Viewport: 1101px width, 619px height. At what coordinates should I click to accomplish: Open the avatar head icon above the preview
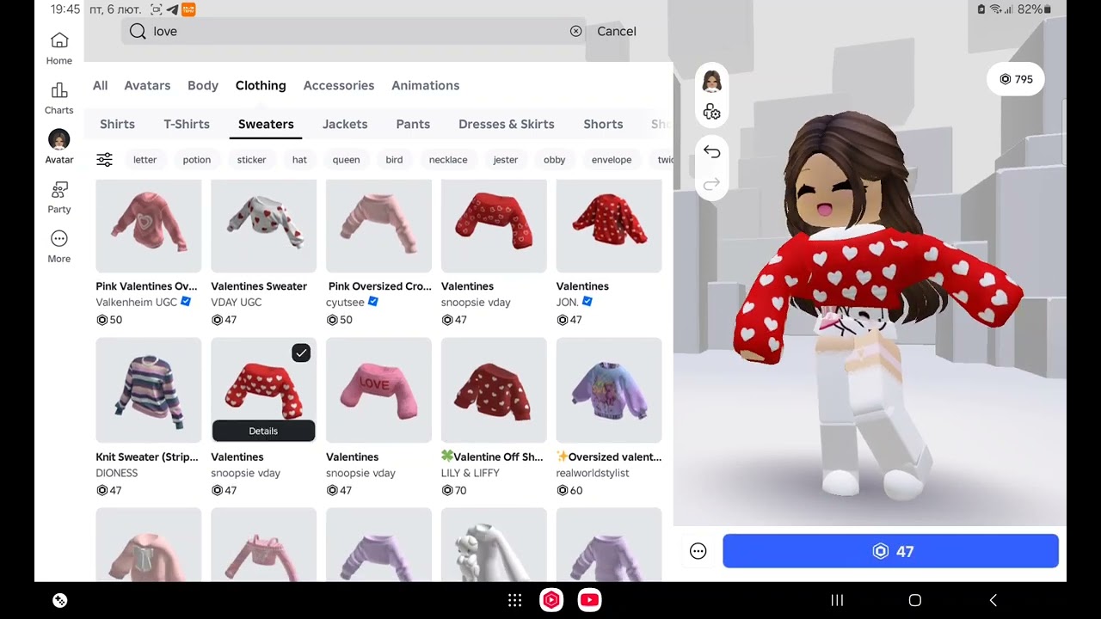(x=711, y=82)
